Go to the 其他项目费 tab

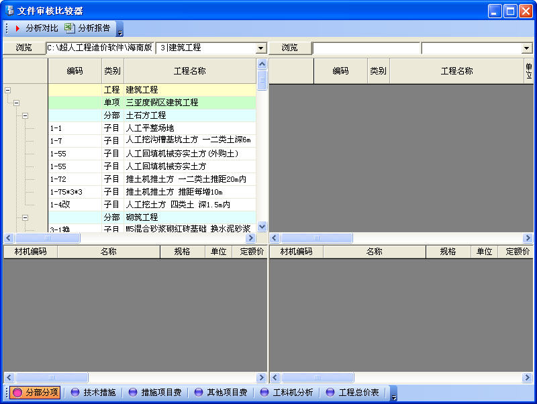(221, 392)
